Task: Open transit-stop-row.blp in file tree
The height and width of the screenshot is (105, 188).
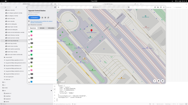Action: 12,52
